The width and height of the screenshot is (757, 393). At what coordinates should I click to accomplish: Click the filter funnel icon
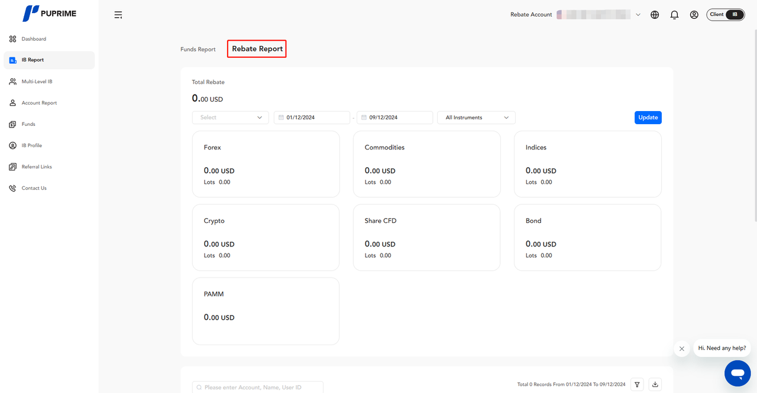coord(637,385)
